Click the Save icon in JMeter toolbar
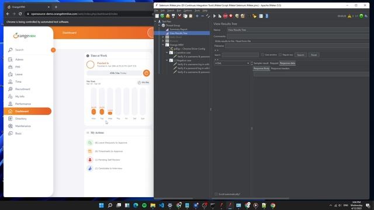Screen dimensions: 374x210 coord(174,16)
